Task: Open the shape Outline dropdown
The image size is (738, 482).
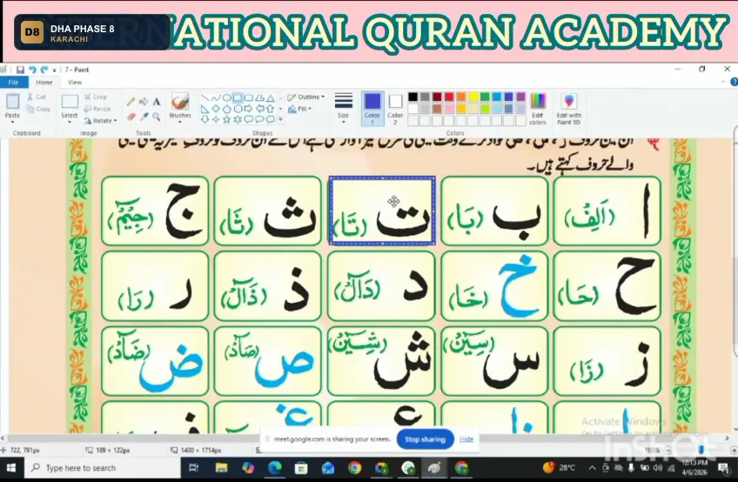Action: click(306, 97)
